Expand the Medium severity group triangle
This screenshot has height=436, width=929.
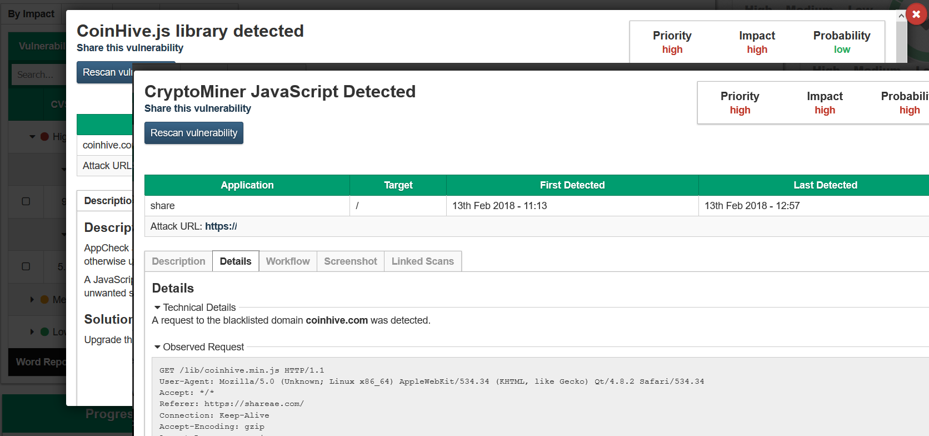[x=32, y=300]
